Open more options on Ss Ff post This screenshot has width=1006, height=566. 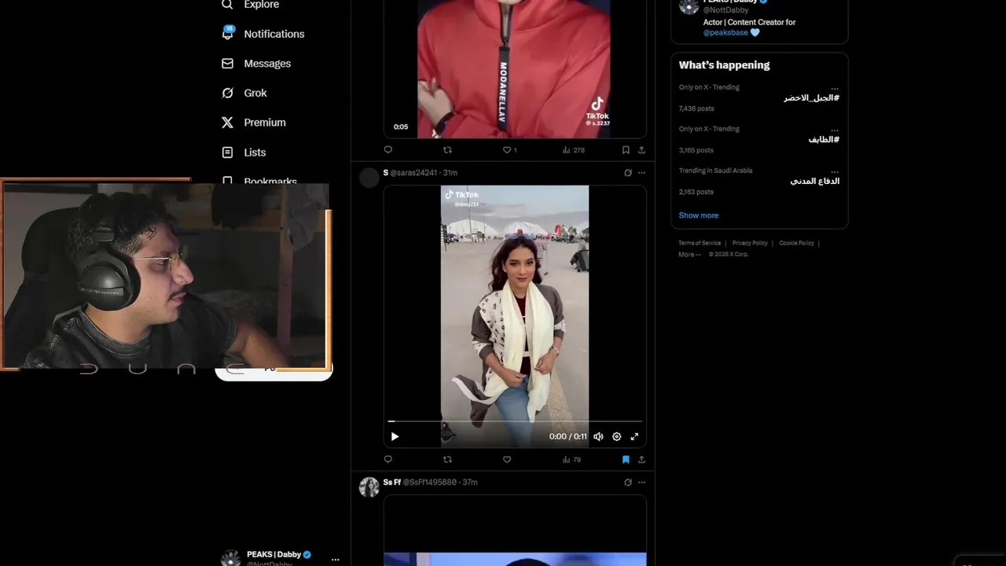[x=641, y=483]
